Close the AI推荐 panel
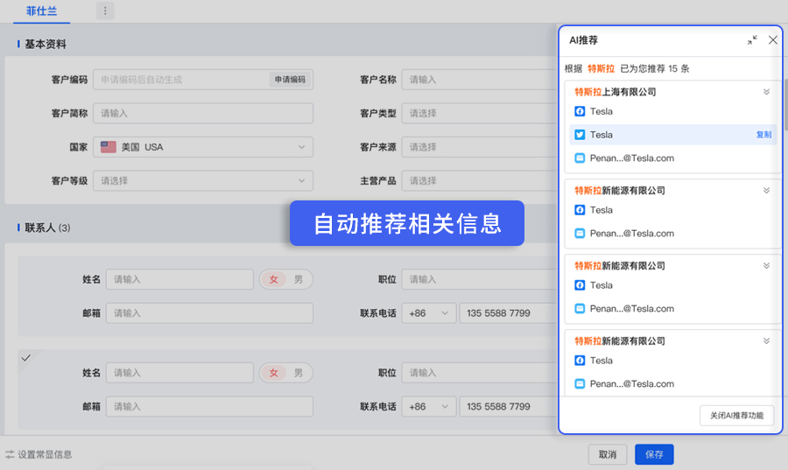This screenshot has width=788, height=470. click(x=773, y=40)
